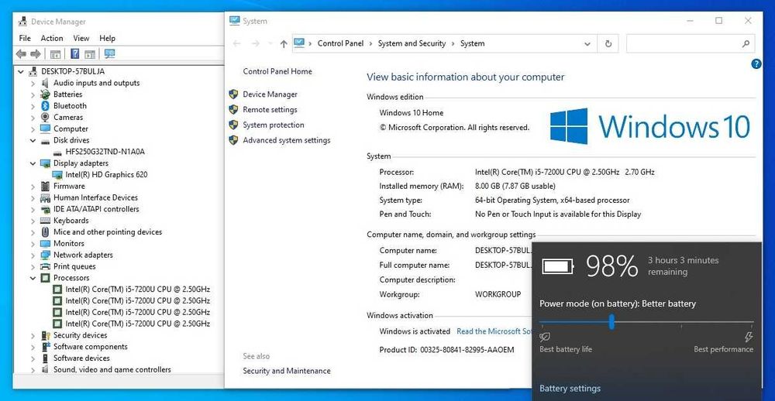Open Advanced system settings link
The width and height of the screenshot is (775, 401).
(x=286, y=140)
